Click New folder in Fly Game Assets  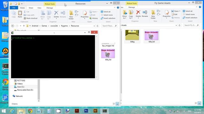pyautogui.click(x=153, y=15)
